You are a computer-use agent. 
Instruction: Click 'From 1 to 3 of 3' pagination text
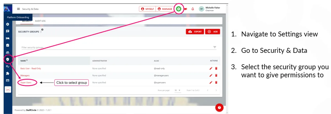click(x=193, y=90)
